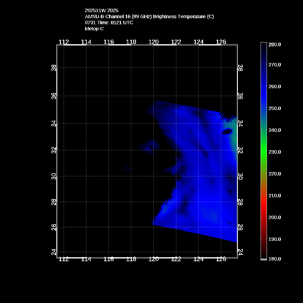
Task: Click the dark oval island contour on the map
Action: click(227, 132)
